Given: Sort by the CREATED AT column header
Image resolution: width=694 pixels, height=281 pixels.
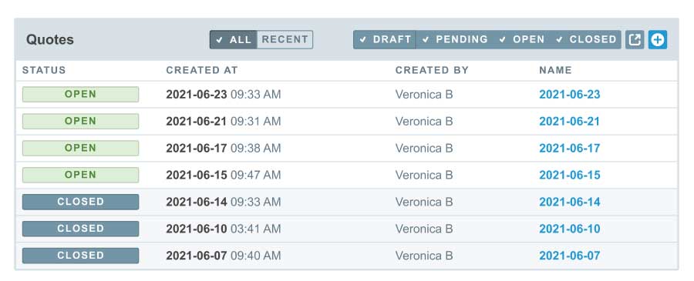Looking at the screenshot, I should click(202, 70).
